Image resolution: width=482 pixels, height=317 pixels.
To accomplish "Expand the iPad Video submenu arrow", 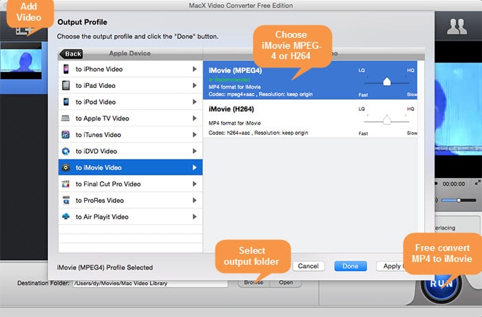I will click(194, 85).
